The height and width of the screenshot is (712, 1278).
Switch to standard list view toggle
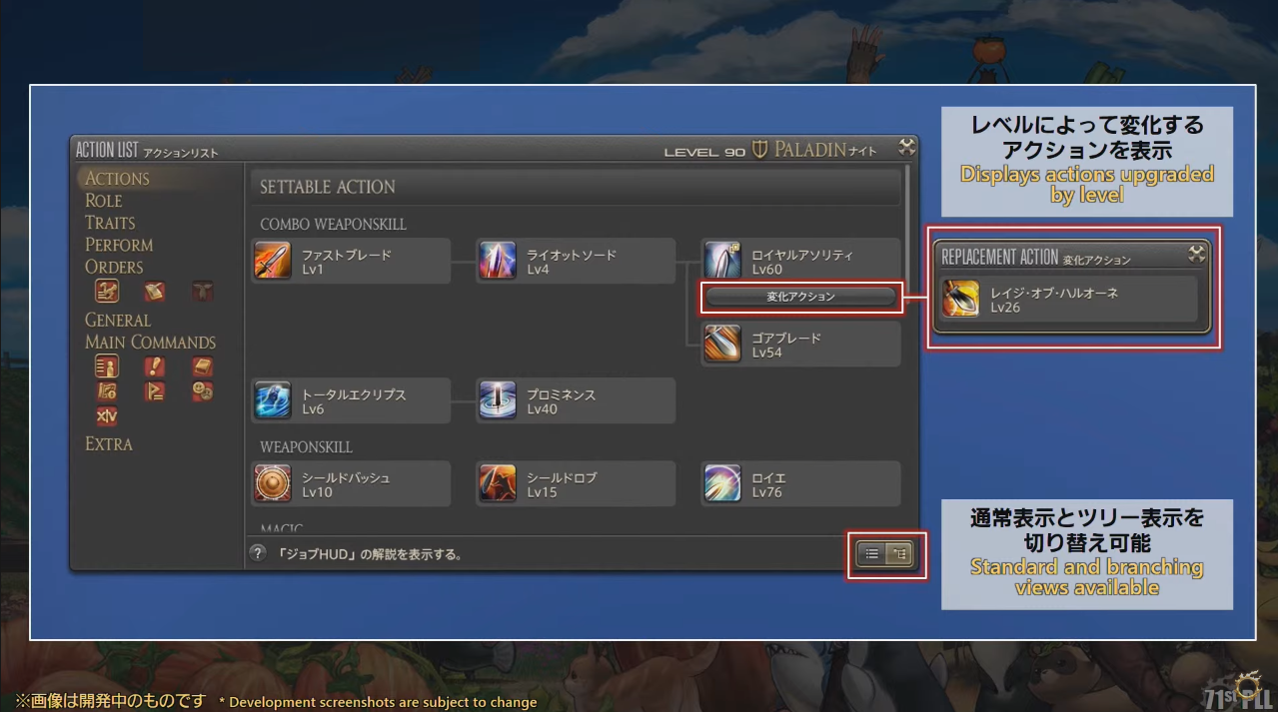click(872, 554)
